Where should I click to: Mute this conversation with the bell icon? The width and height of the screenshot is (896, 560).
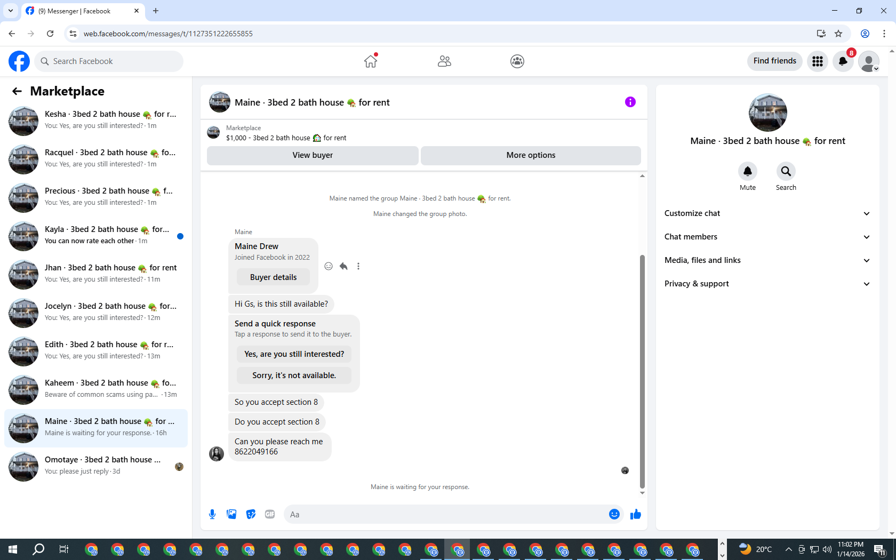[x=748, y=171]
